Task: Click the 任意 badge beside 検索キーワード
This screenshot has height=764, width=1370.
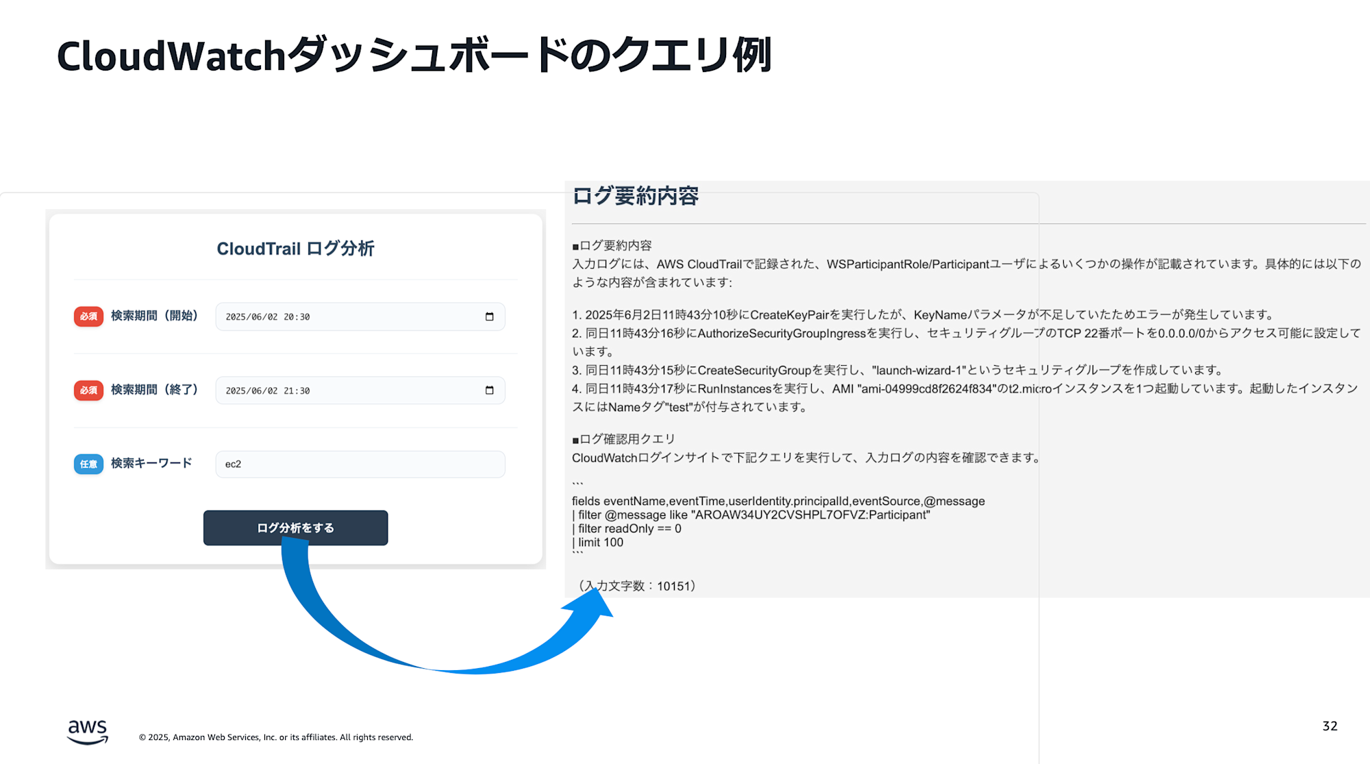Action: click(x=88, y=464)
